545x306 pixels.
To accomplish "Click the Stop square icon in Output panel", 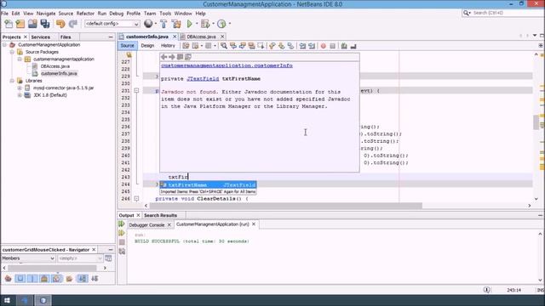I will tap(122, 241).
